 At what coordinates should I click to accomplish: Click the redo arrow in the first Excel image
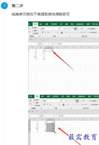point(35,39)
